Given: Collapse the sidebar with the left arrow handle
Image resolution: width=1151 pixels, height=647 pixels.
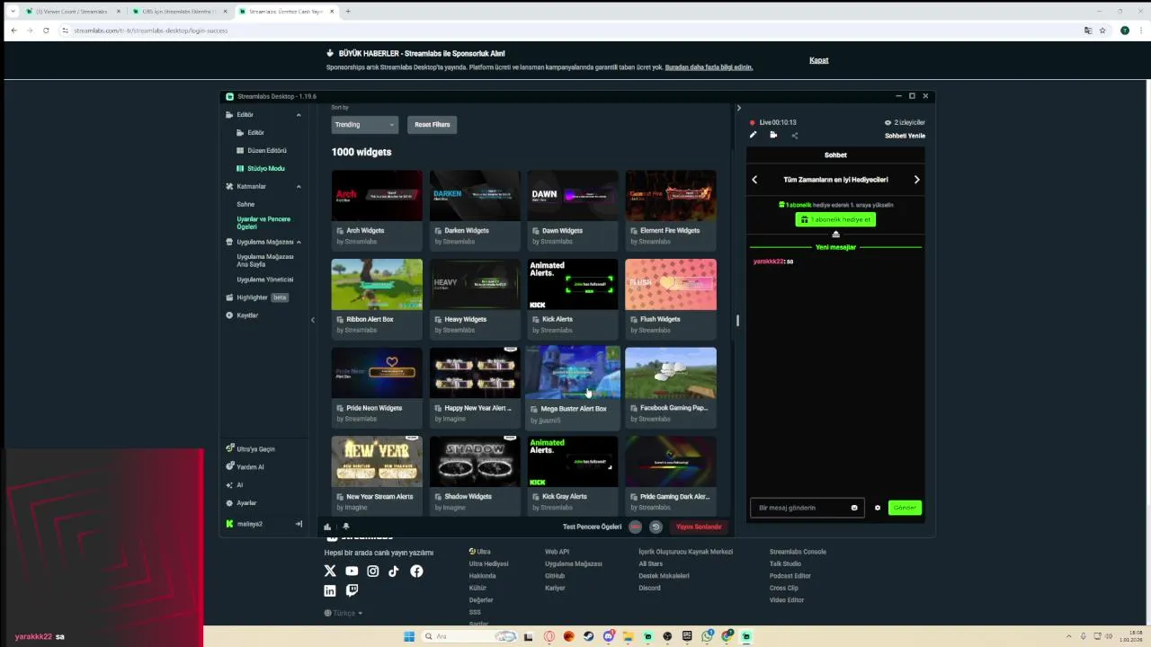Looking at the screenshot, I should point(313,320).
